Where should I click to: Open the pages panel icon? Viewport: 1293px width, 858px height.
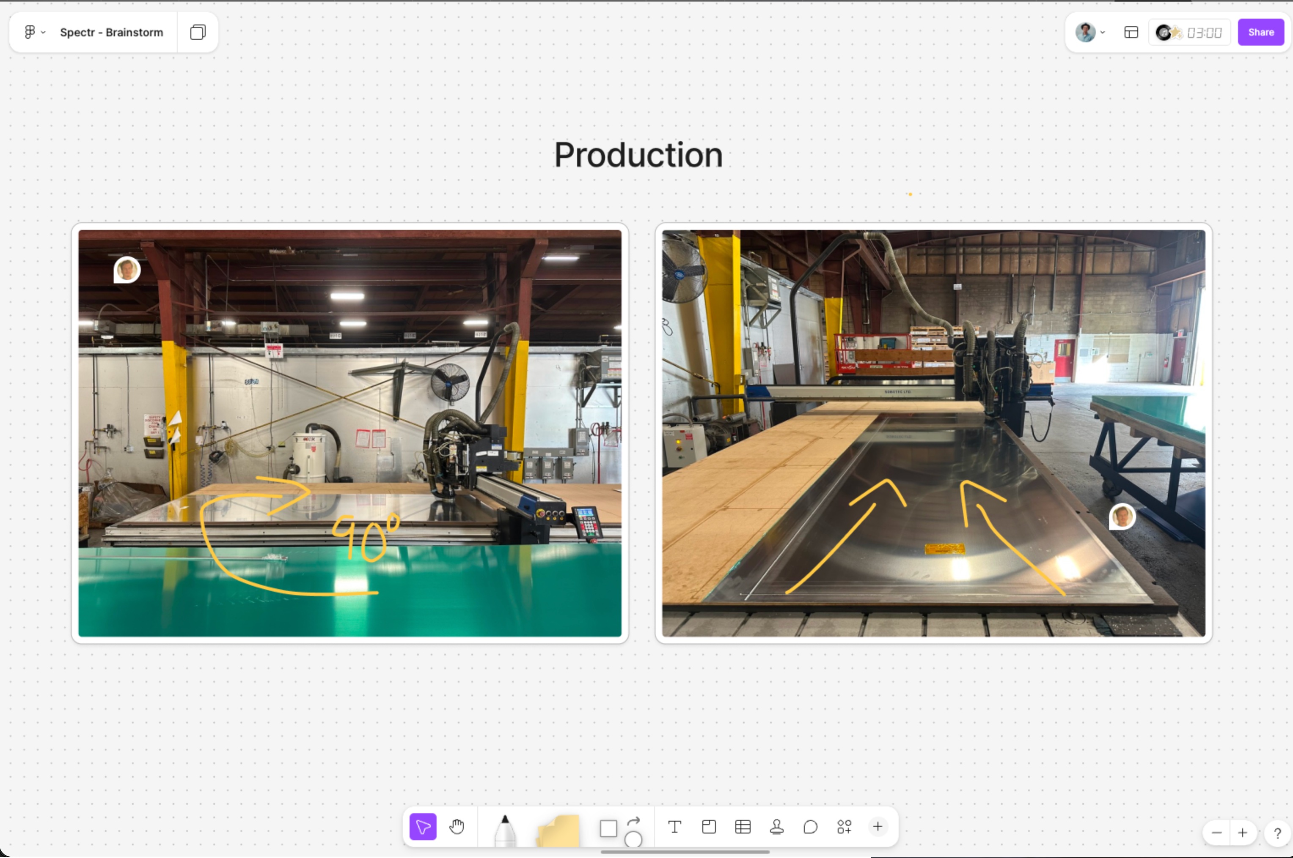pyautogui.click(x=198, y=32)
